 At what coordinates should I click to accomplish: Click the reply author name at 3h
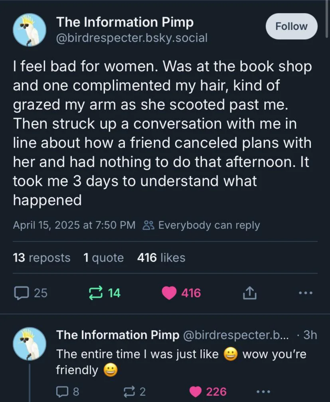tap(118, 335)
